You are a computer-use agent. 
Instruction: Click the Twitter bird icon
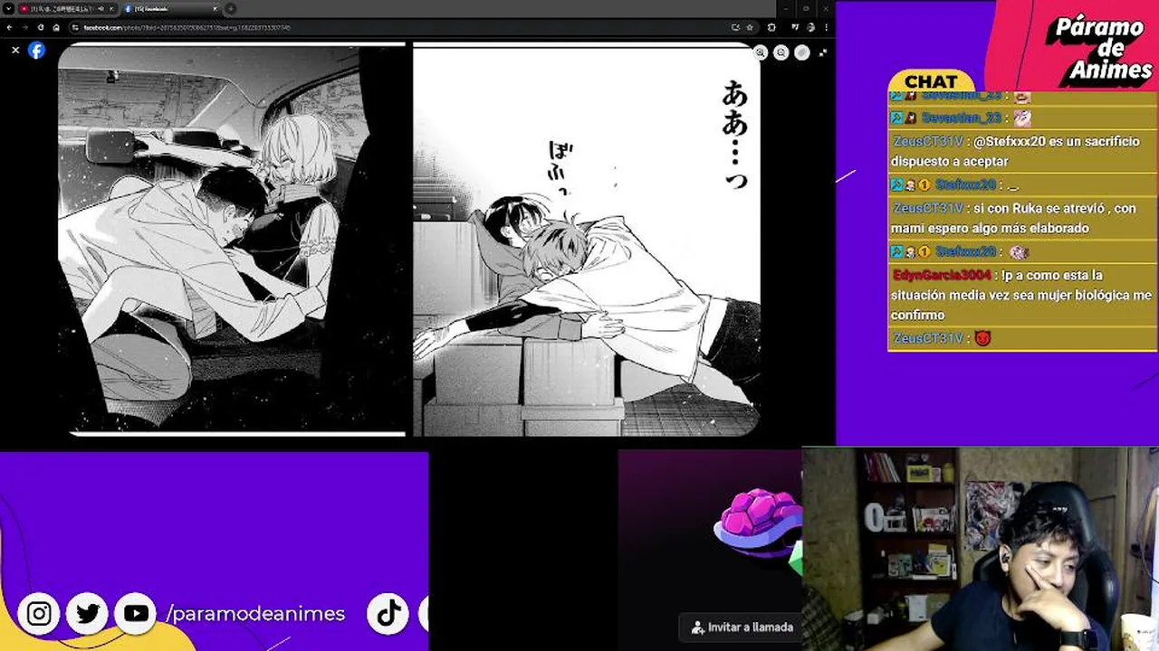88,614
